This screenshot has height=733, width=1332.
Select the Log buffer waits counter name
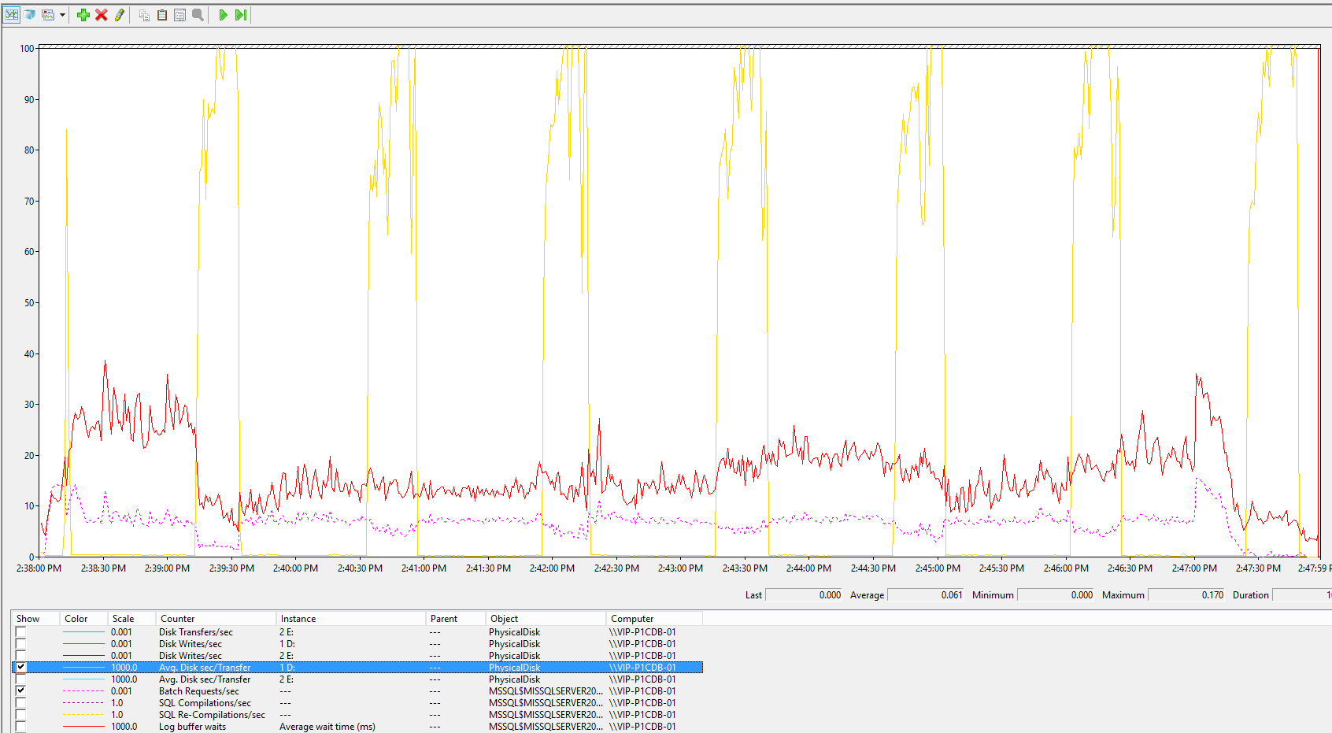point(192,727)
